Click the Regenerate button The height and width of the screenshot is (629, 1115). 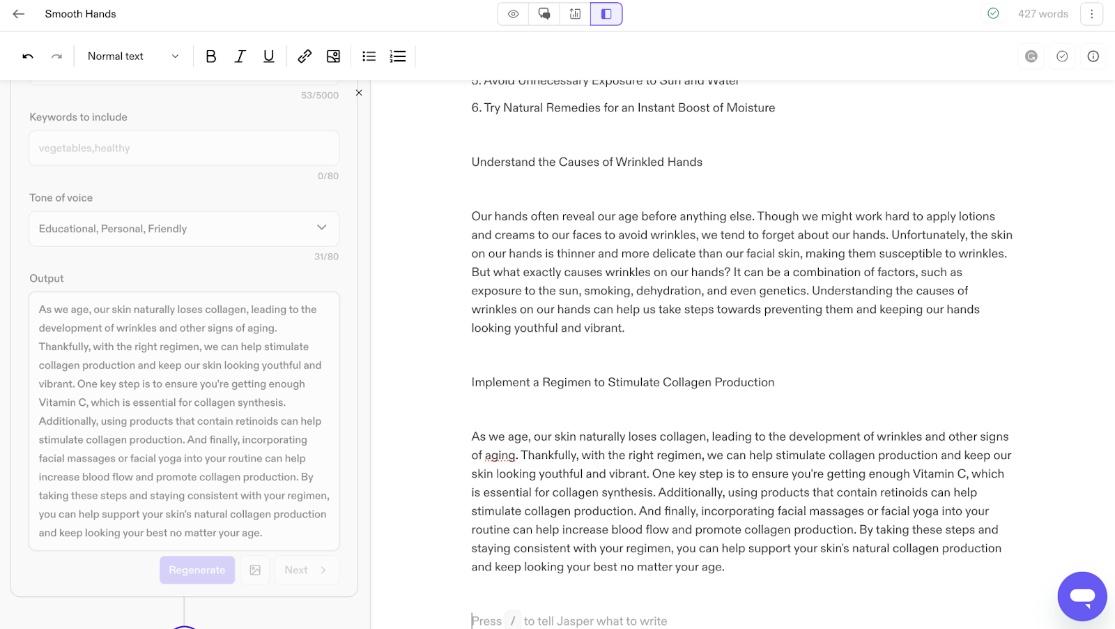[x=197, y=570]
